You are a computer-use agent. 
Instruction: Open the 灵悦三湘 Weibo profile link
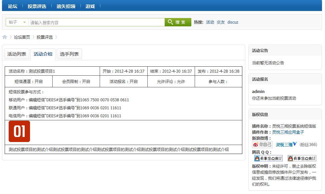point(284,145)
